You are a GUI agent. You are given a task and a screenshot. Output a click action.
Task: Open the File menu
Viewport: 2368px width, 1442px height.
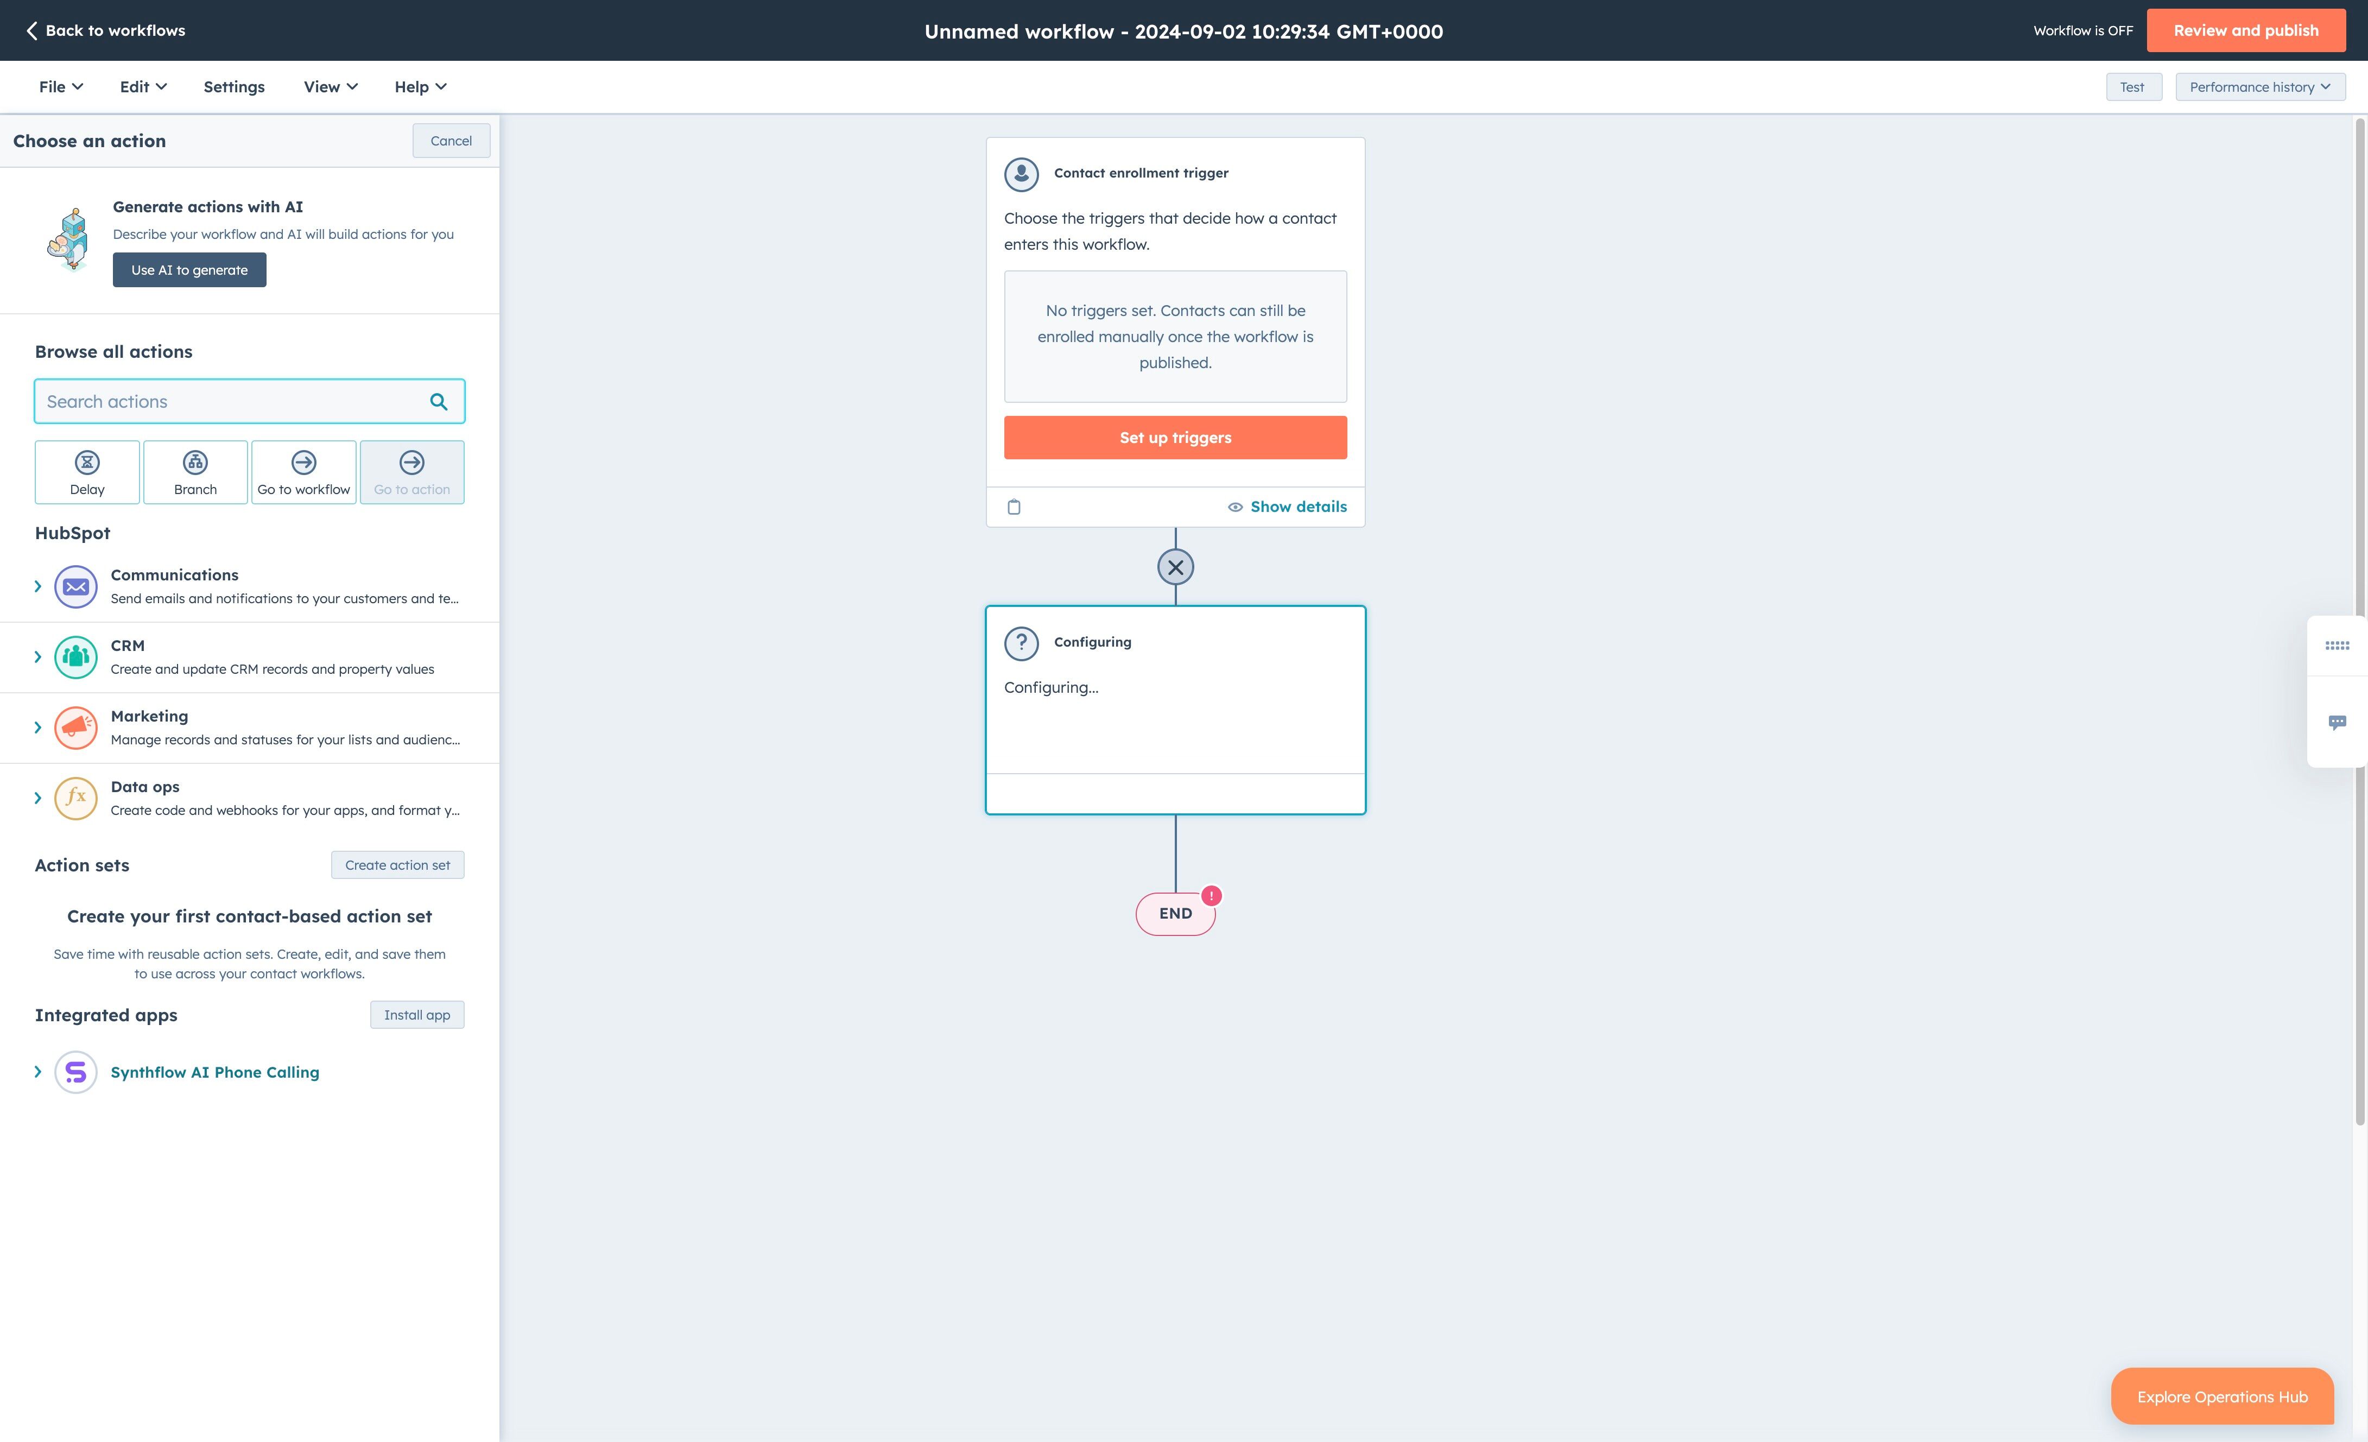pyautogui.click(x=61, y=86)
